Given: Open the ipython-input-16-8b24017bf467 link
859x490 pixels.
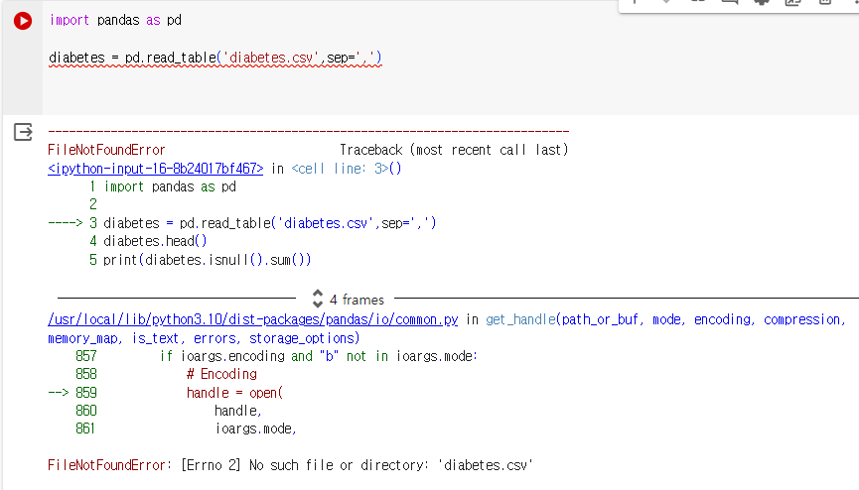Looking at the screenshot, I should pos(156,169).
